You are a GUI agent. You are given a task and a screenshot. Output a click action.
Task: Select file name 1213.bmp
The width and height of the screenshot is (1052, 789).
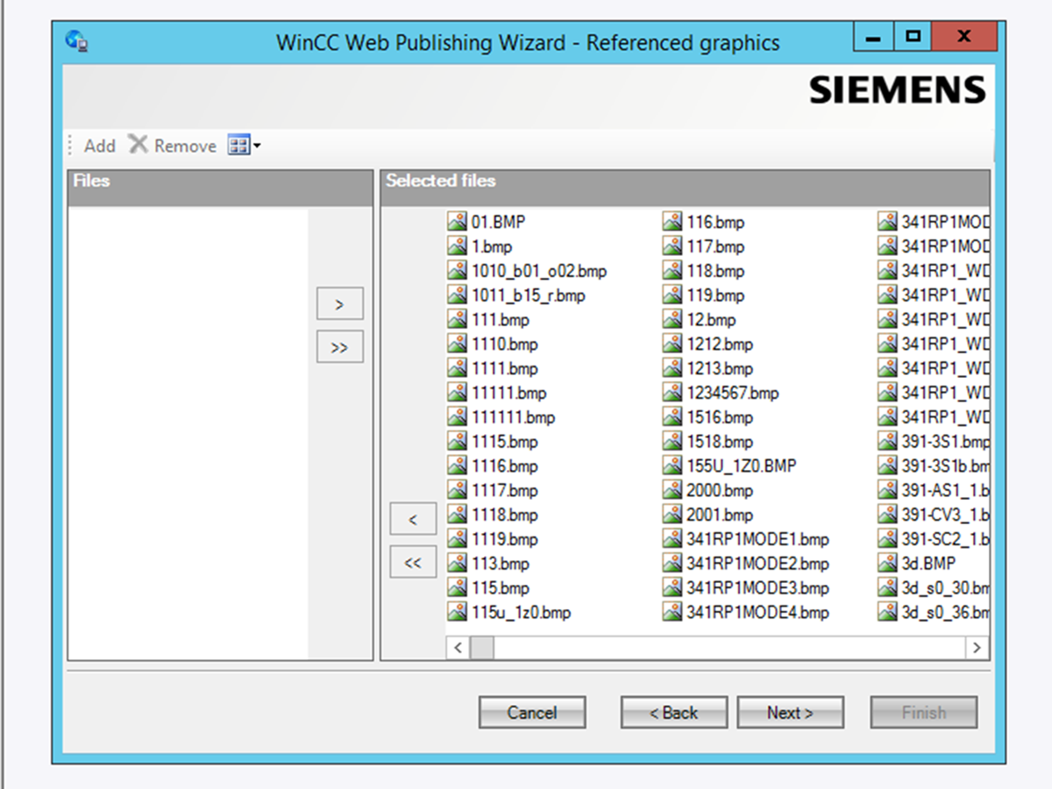(720, 368)
